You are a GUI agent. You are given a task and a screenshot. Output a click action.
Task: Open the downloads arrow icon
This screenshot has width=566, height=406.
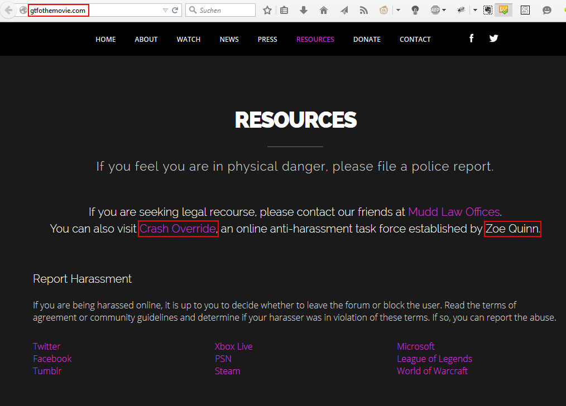click(x=304, y=10)
